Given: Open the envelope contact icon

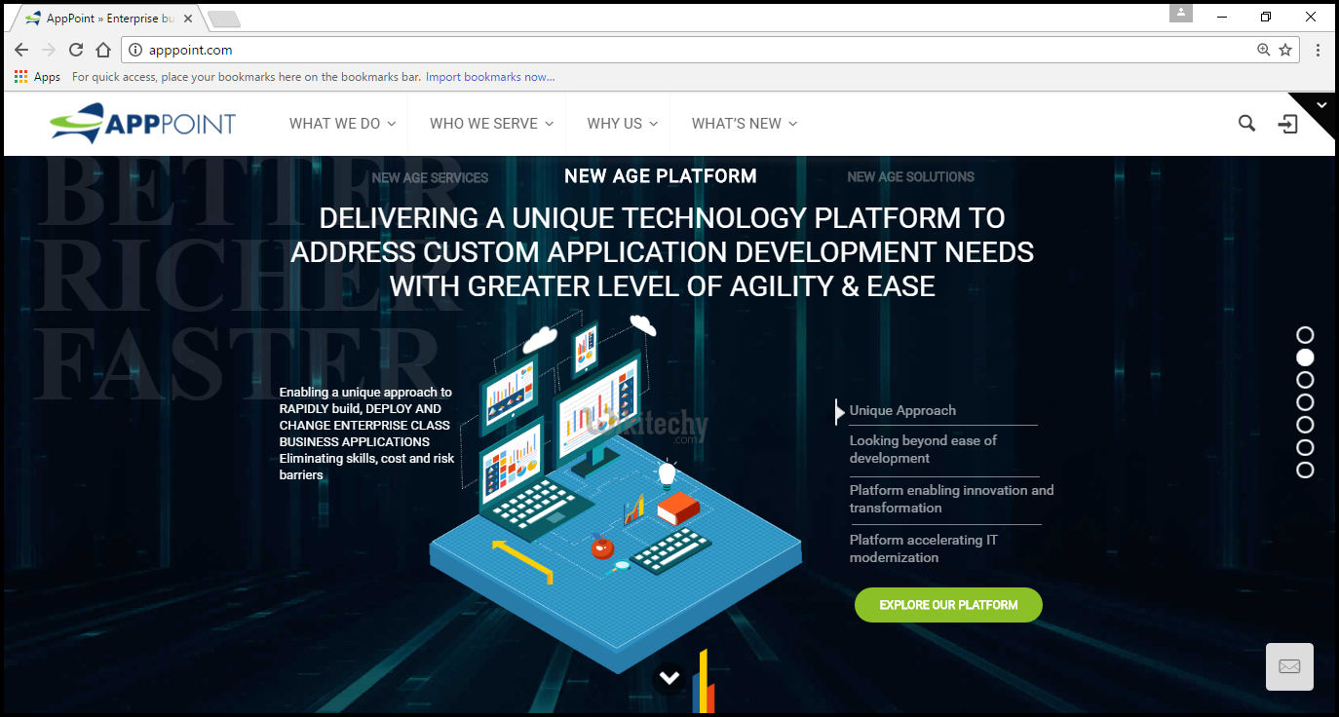Looking at the screenshot, I should click(x=1289, y=666).
